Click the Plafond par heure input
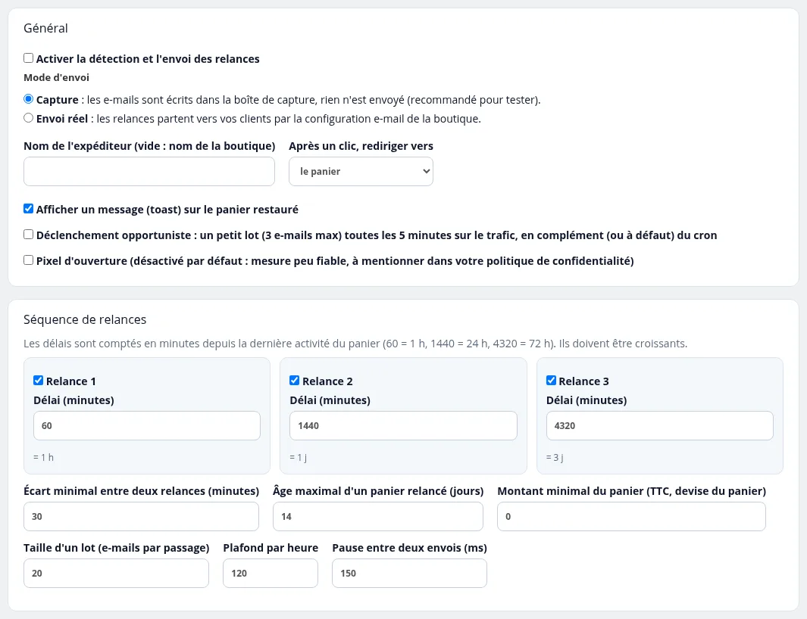This screenshot has width=807, height=619. point(271,574)
